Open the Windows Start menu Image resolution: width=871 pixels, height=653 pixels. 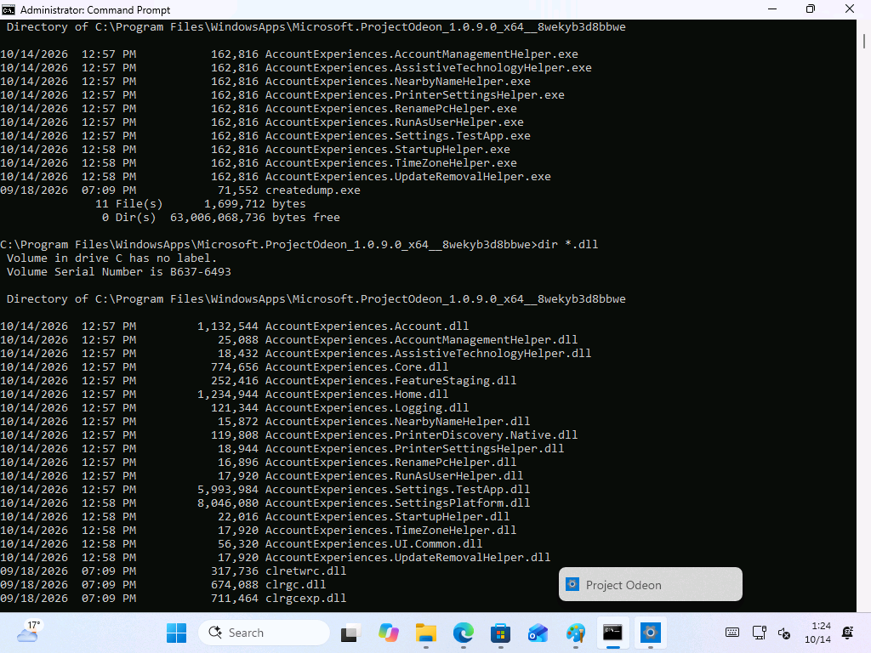click(177, 633)
